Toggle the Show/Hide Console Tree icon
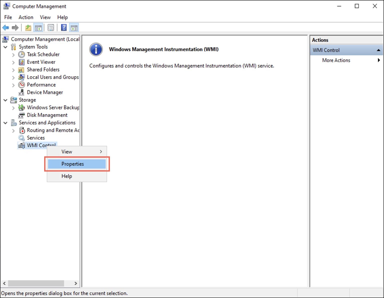Screen dimensions: 384x298 [x=38, y=28]
